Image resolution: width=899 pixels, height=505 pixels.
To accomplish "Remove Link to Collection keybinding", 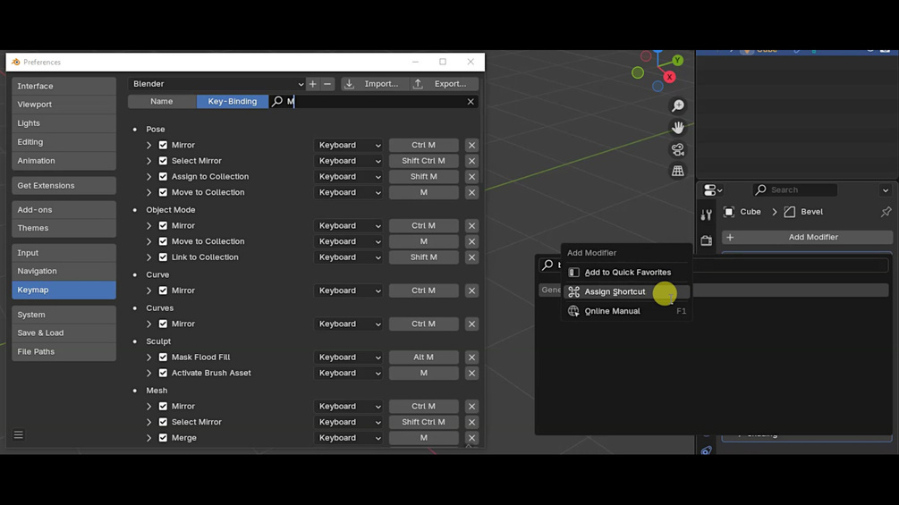I will coord(471,257).
